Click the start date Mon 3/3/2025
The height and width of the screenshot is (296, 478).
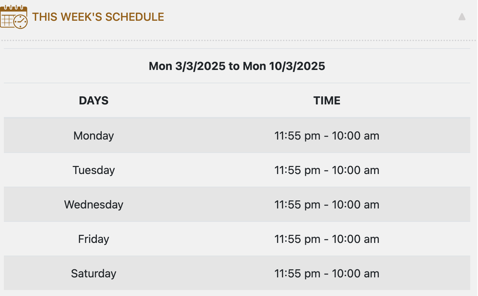pyautogui.click(x=187, y=66)
